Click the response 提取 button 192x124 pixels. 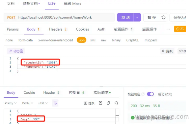(x=89, y=103)
